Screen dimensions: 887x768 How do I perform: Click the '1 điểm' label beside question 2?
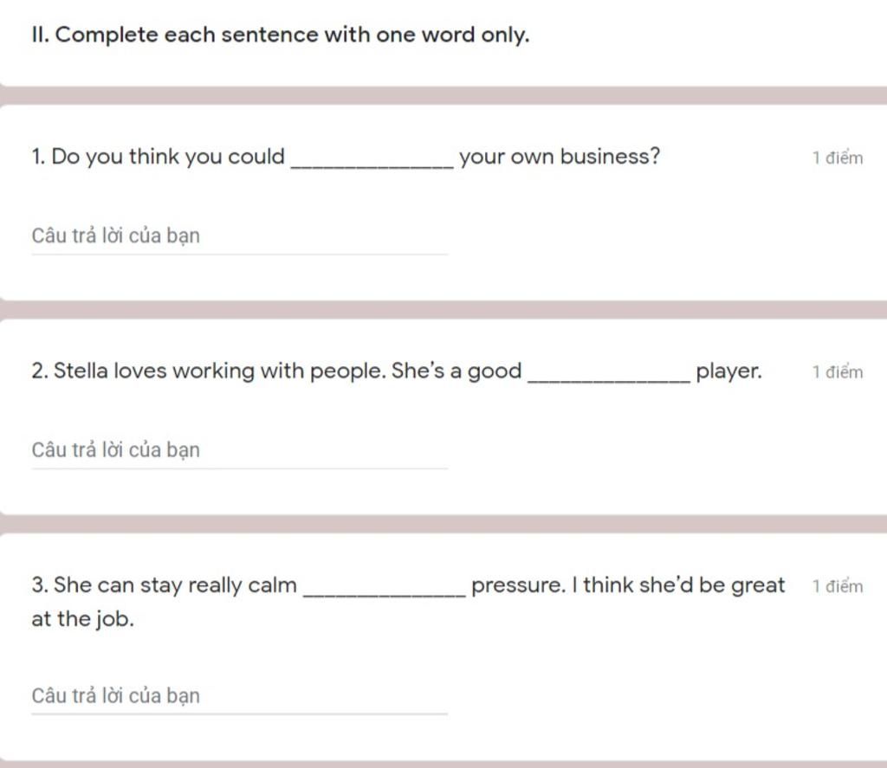coord(838,372)
